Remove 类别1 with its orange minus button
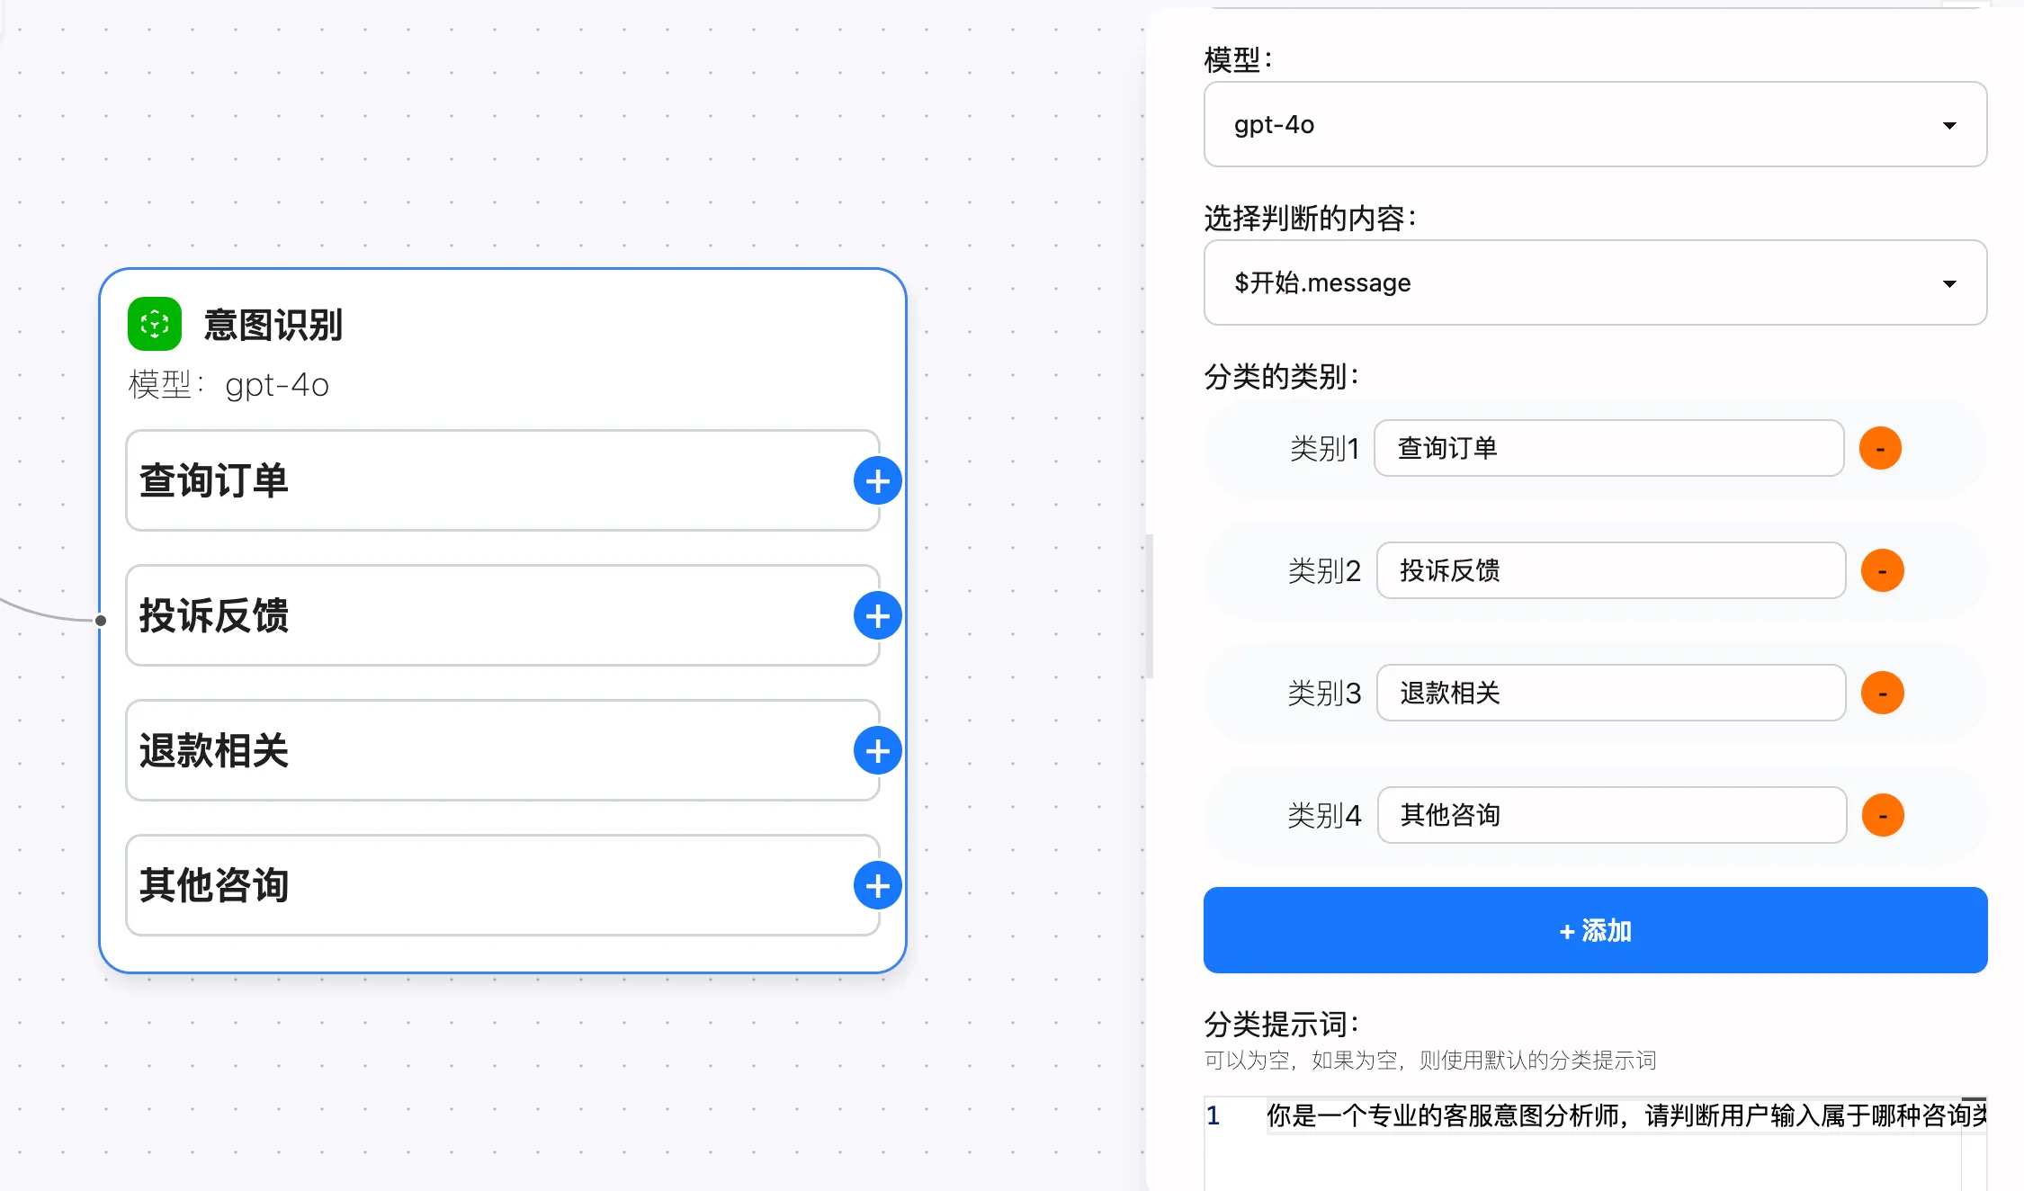2024x1191 pixels. [1881, 448]
